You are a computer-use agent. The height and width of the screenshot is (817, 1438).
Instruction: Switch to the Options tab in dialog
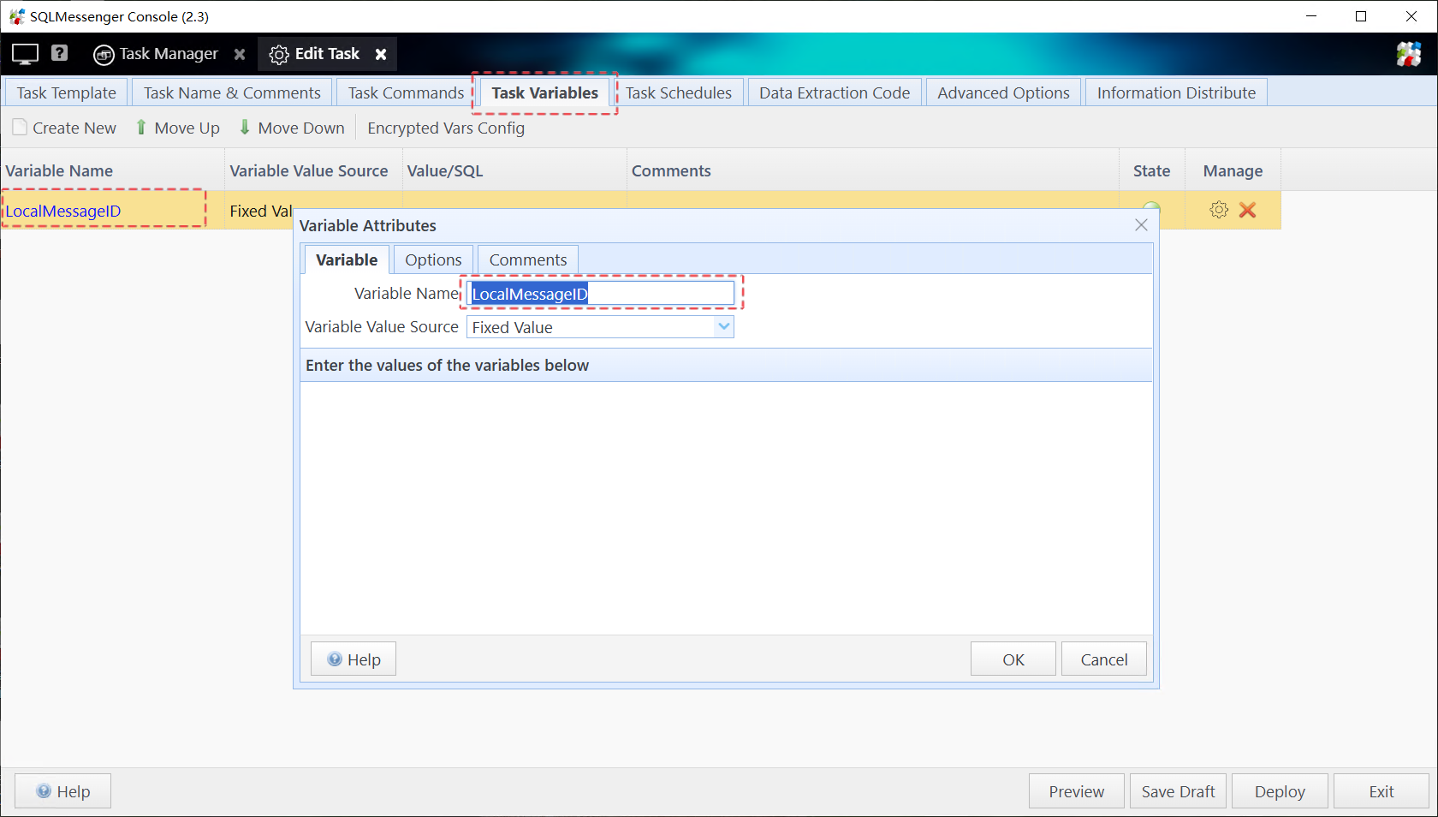pyautogui.click(x=433, y=259)
